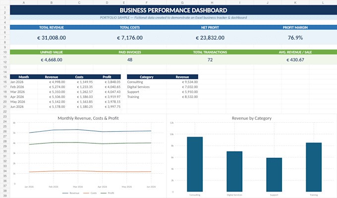Click the May 2026 month cell
This screenshot has width=337, height=198.
click(x=24, y=102)
